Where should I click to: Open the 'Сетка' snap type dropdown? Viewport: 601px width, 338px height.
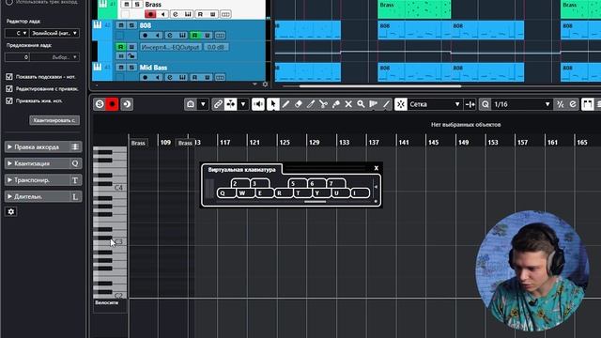click(x=435, y=104)
